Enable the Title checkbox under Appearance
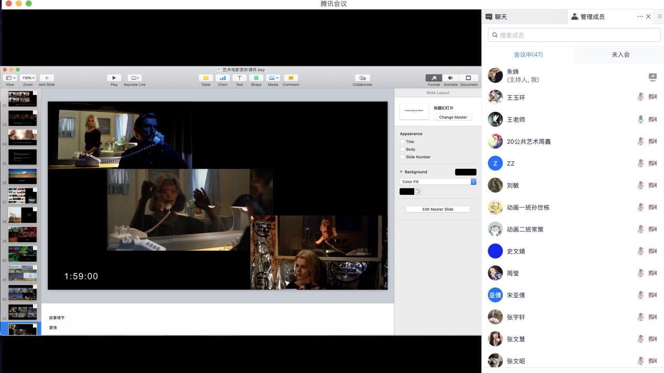The width and height of the screenshot is (664, 373). point(402,142)
